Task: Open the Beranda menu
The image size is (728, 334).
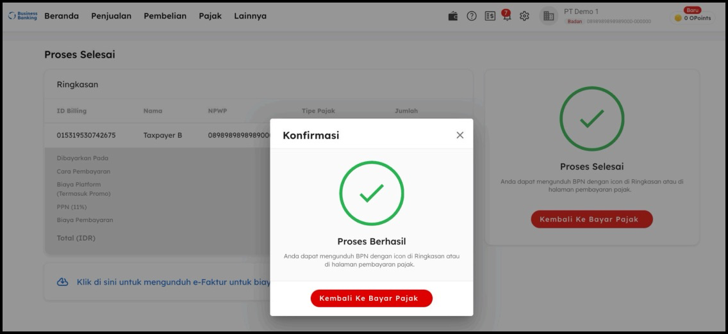Action: [x=62, y=16]
